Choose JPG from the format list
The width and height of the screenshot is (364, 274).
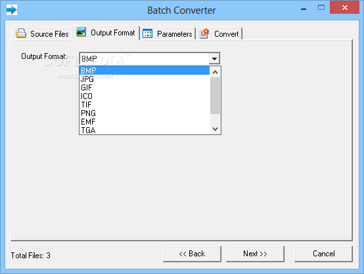(144, 79)
